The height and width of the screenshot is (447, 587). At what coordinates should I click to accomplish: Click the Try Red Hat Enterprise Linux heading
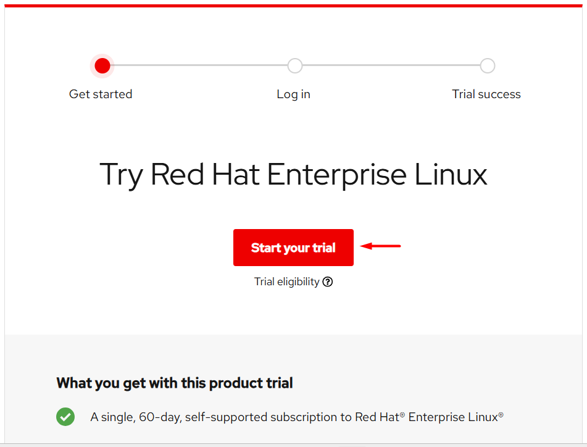[293, 174]
